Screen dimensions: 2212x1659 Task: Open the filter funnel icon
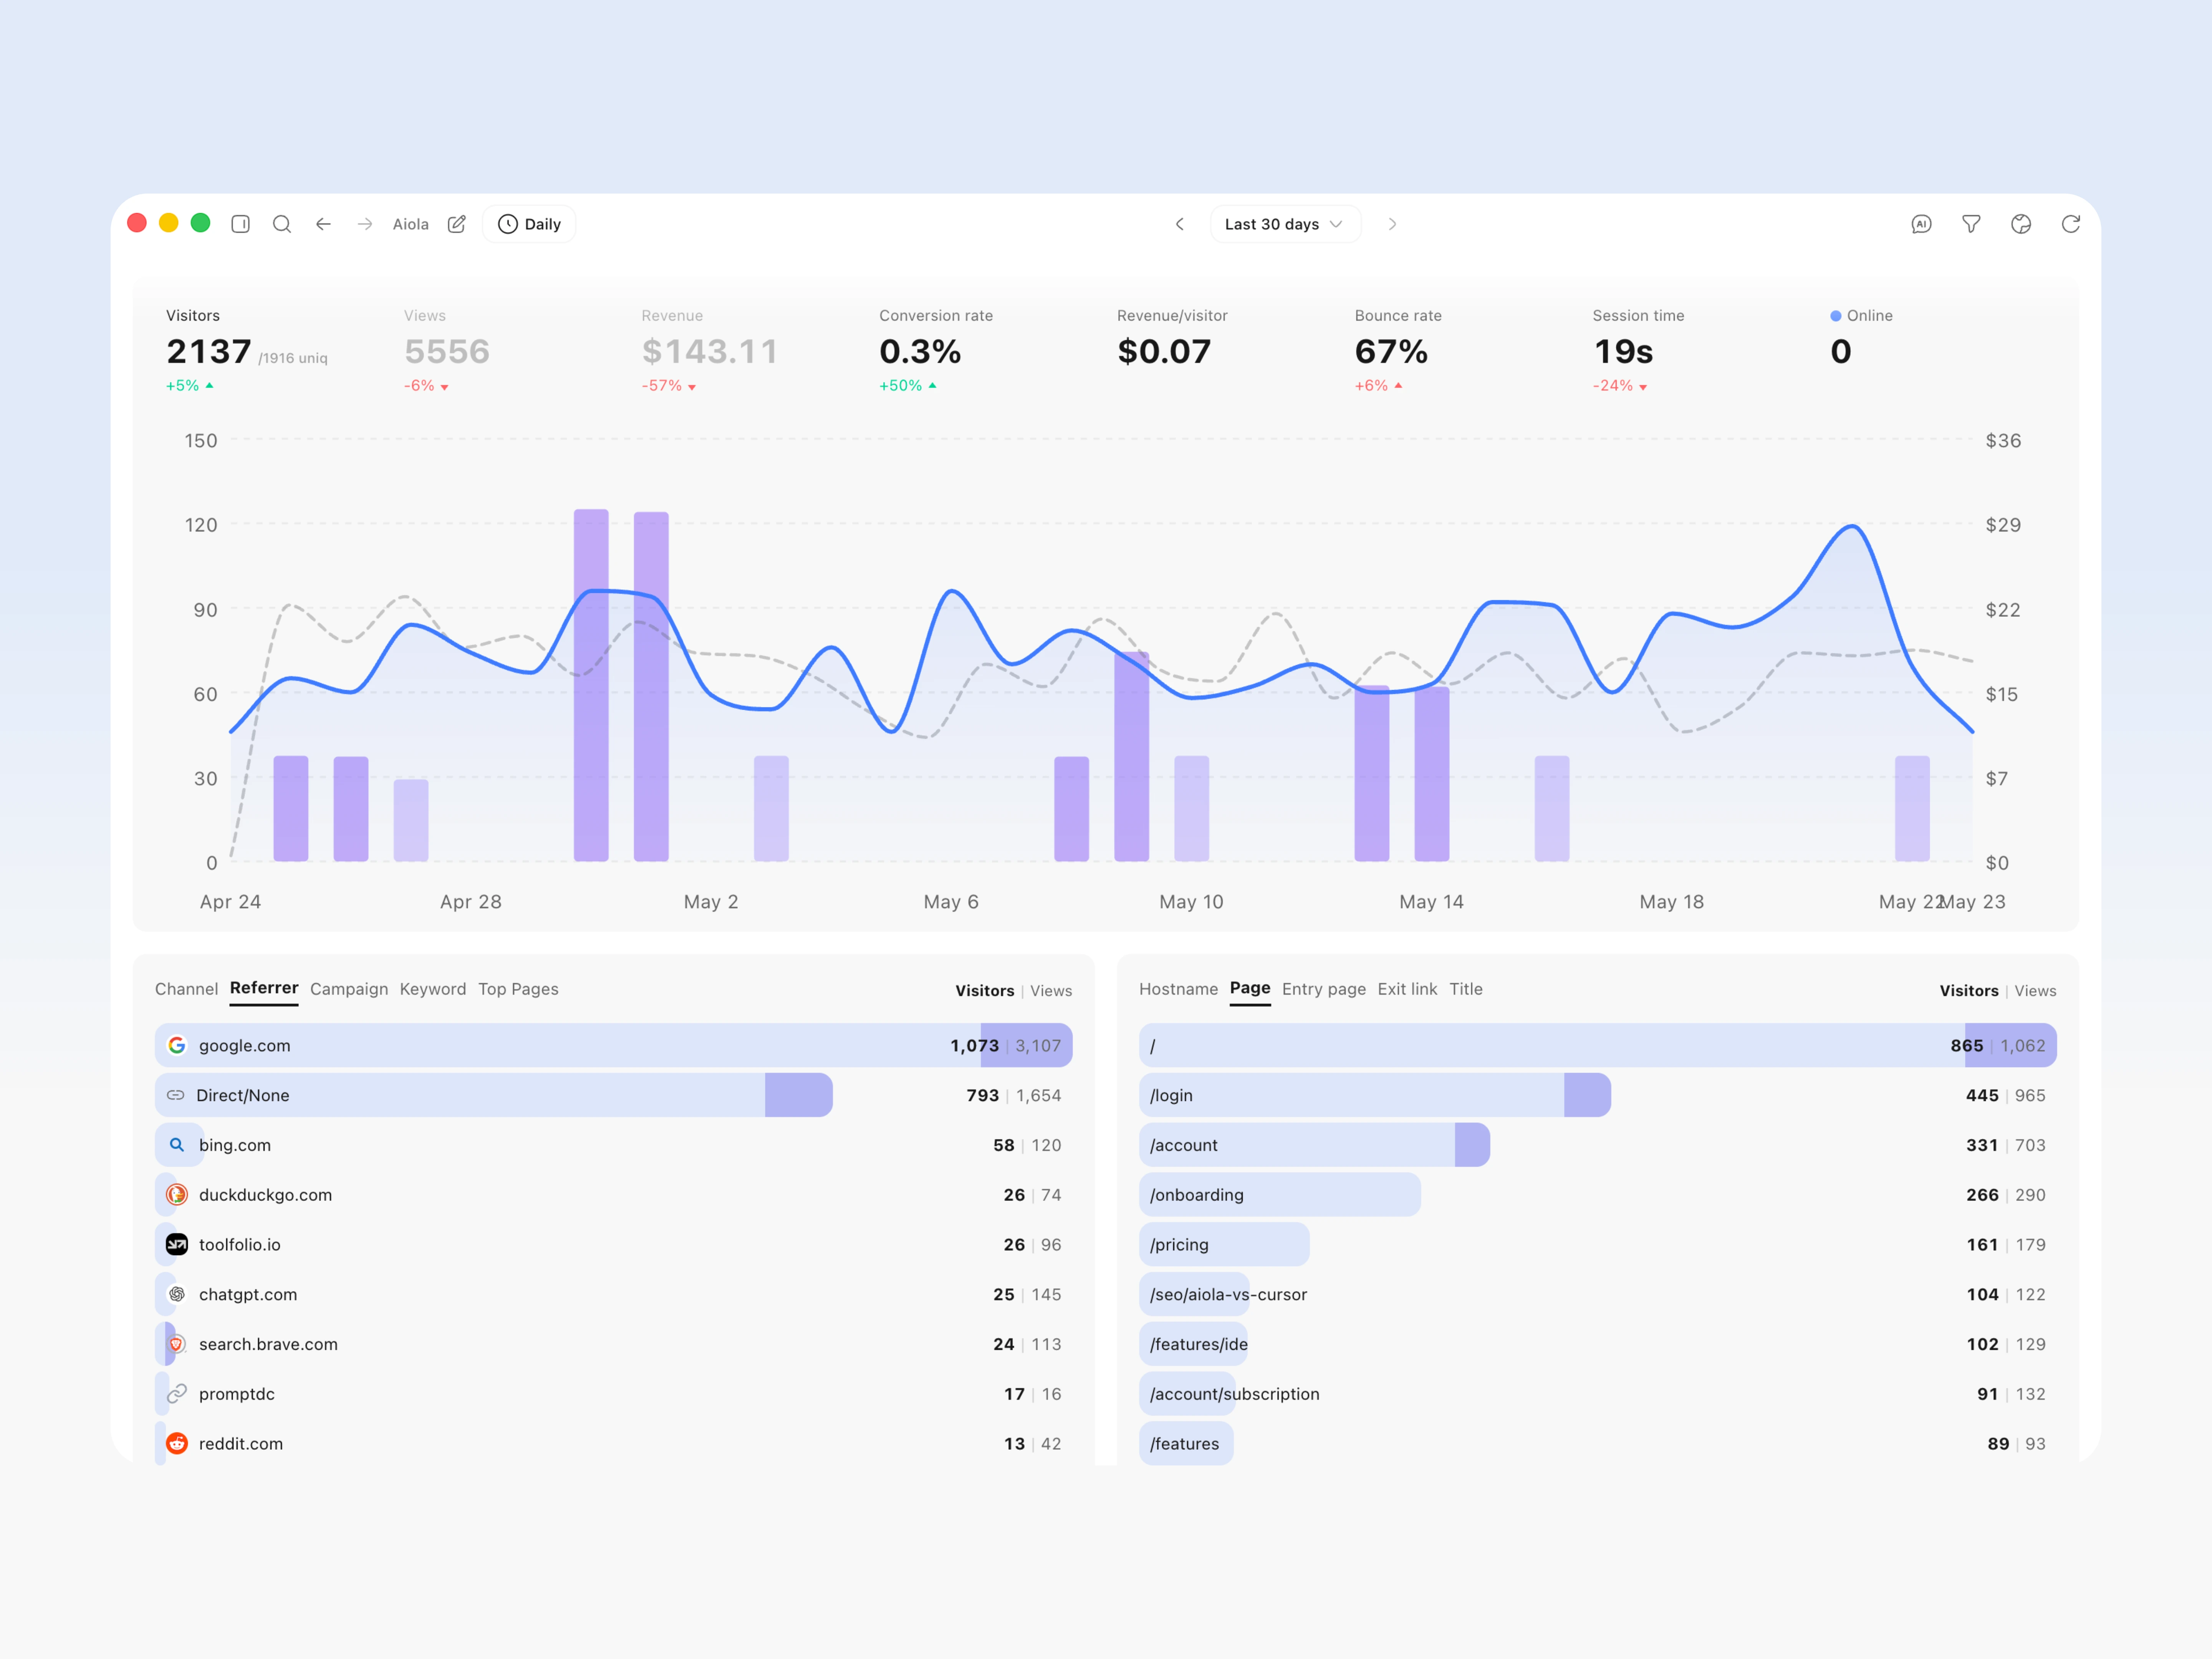1971,224
